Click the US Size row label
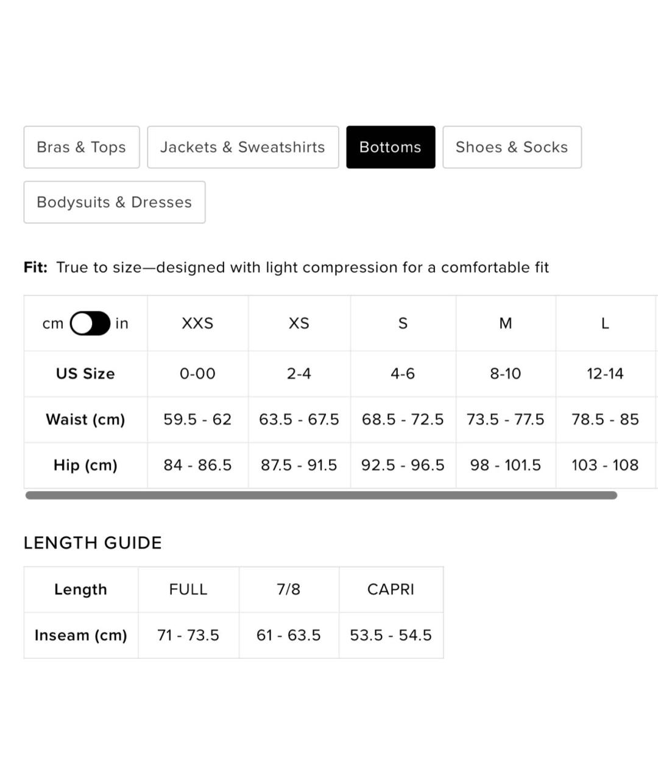 (85, 374)
